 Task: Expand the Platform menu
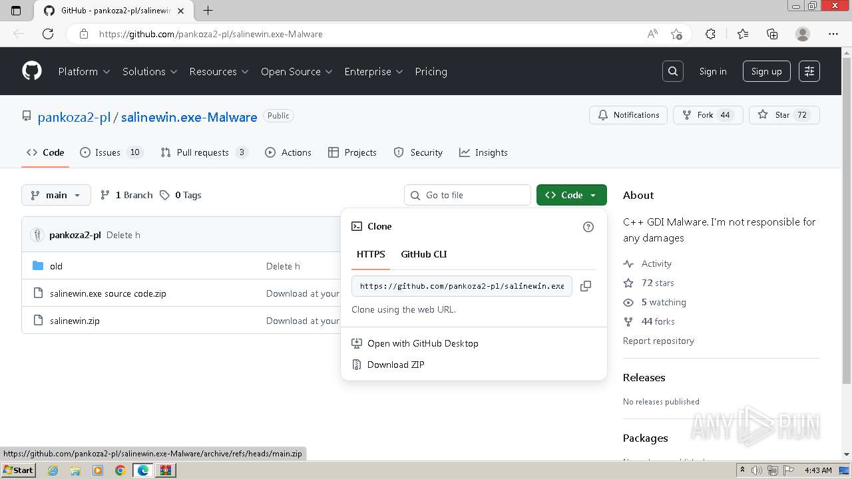84,71
